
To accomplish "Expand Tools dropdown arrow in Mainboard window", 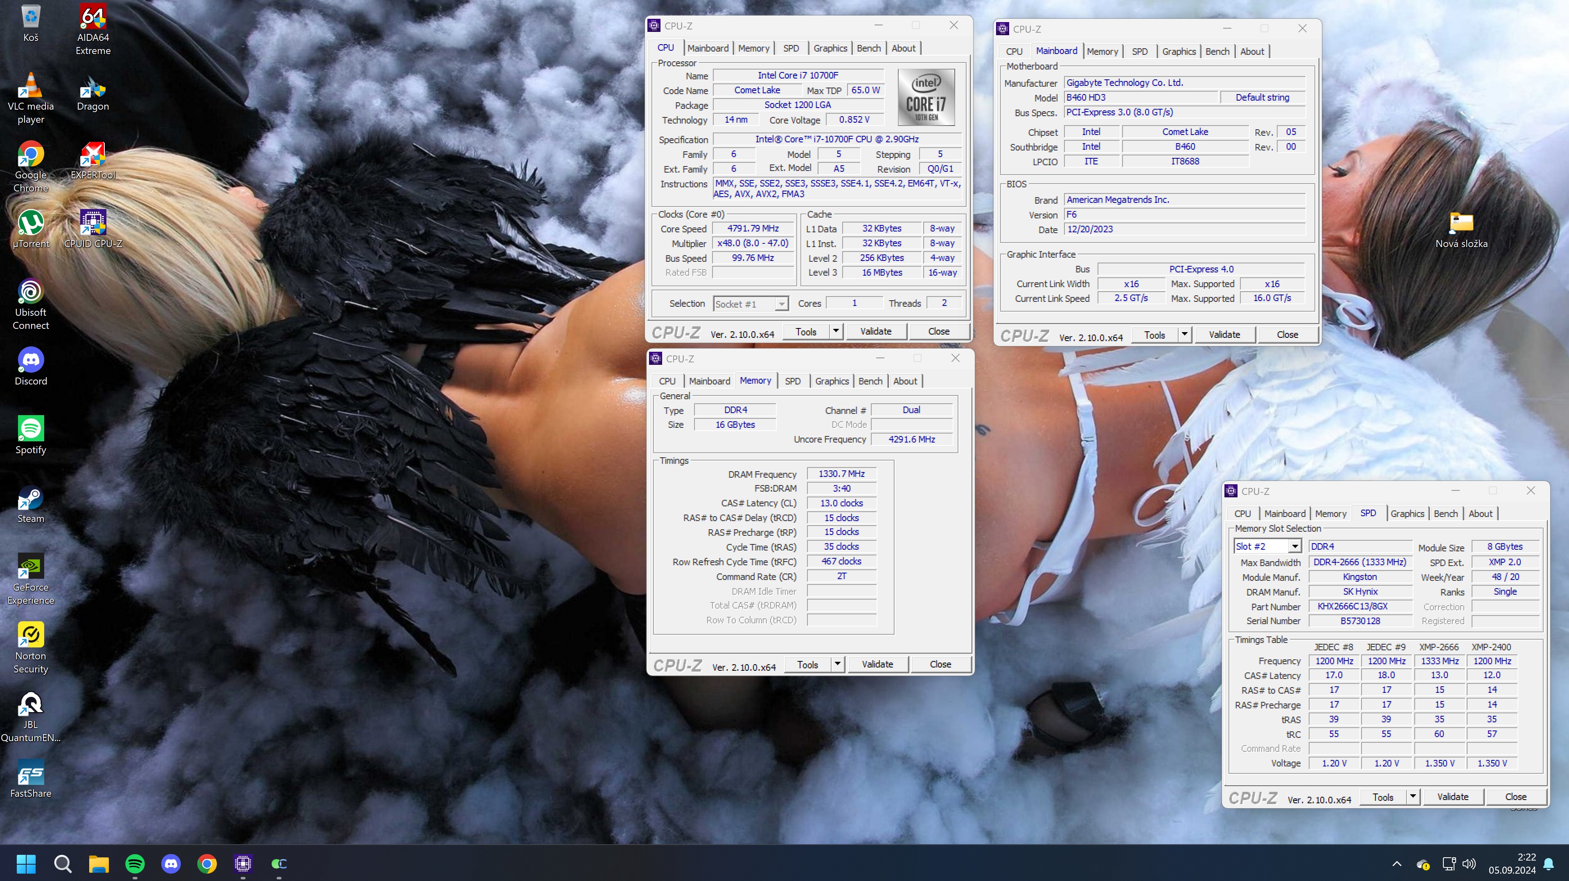I will point(1184,334).
